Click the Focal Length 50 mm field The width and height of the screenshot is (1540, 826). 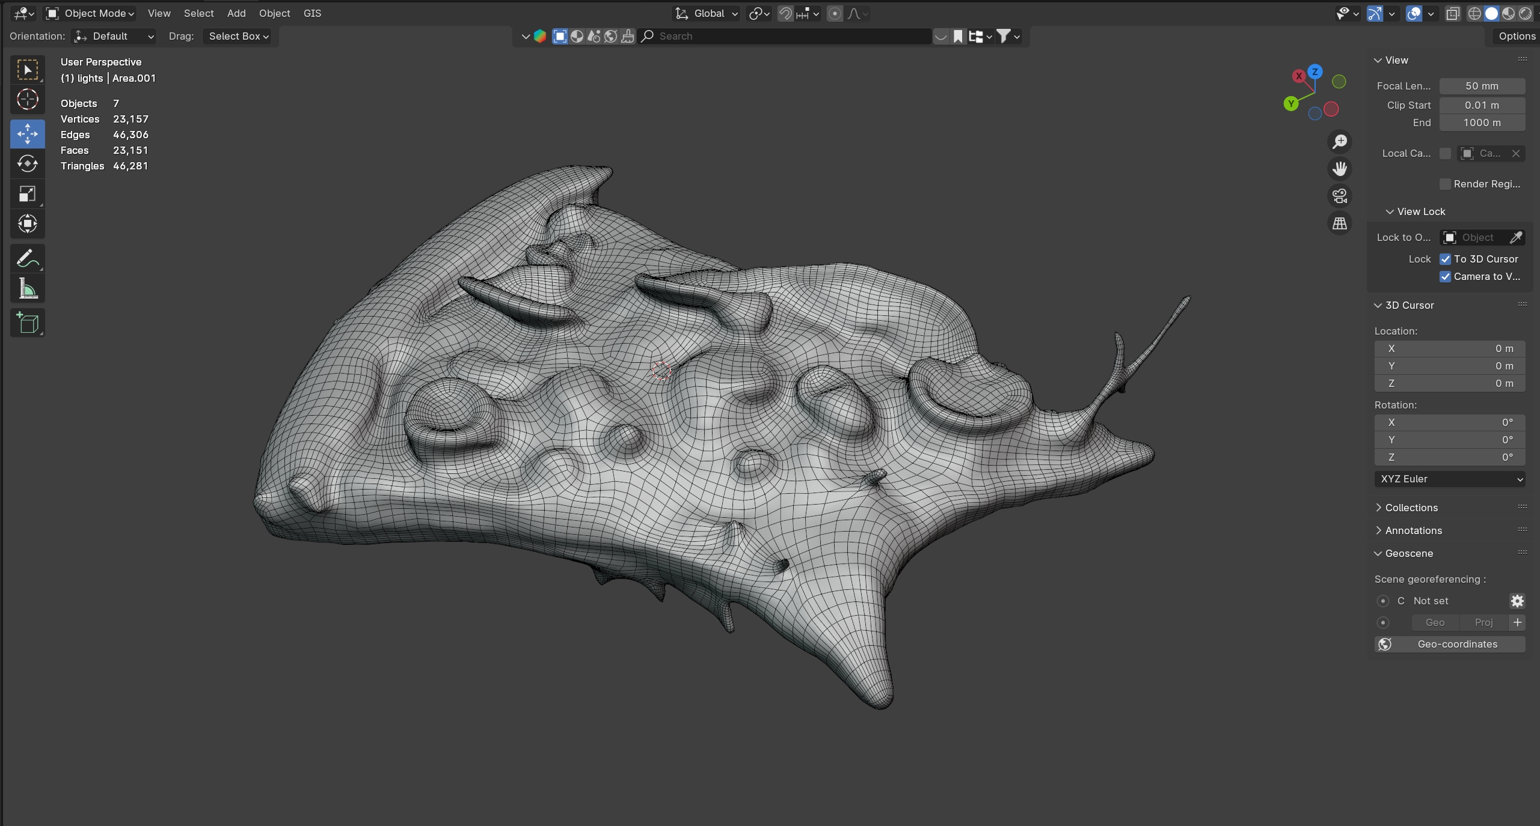(1482, 86)
